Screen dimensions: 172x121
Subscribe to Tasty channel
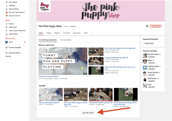point(151,87)
